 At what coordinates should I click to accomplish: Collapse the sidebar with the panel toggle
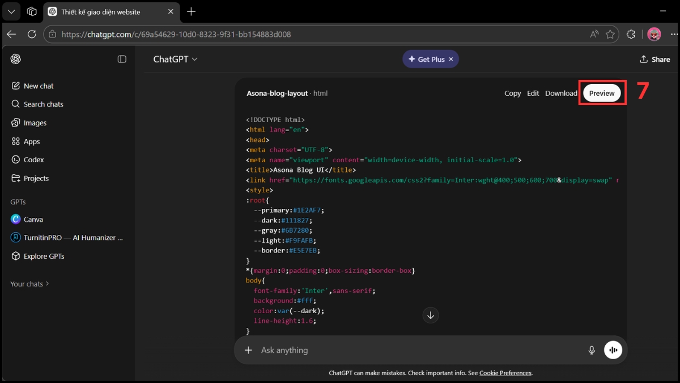point(122,58)
